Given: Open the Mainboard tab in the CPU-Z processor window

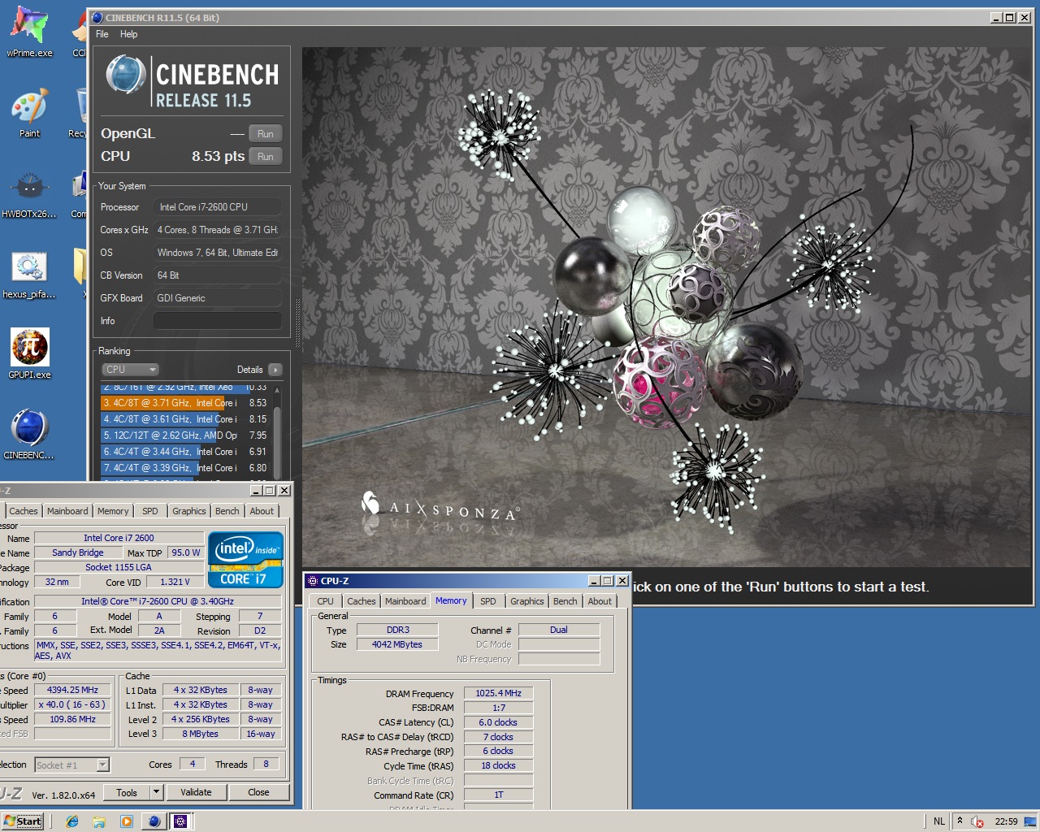Looking at the screenshot, I should click(67, 511).
